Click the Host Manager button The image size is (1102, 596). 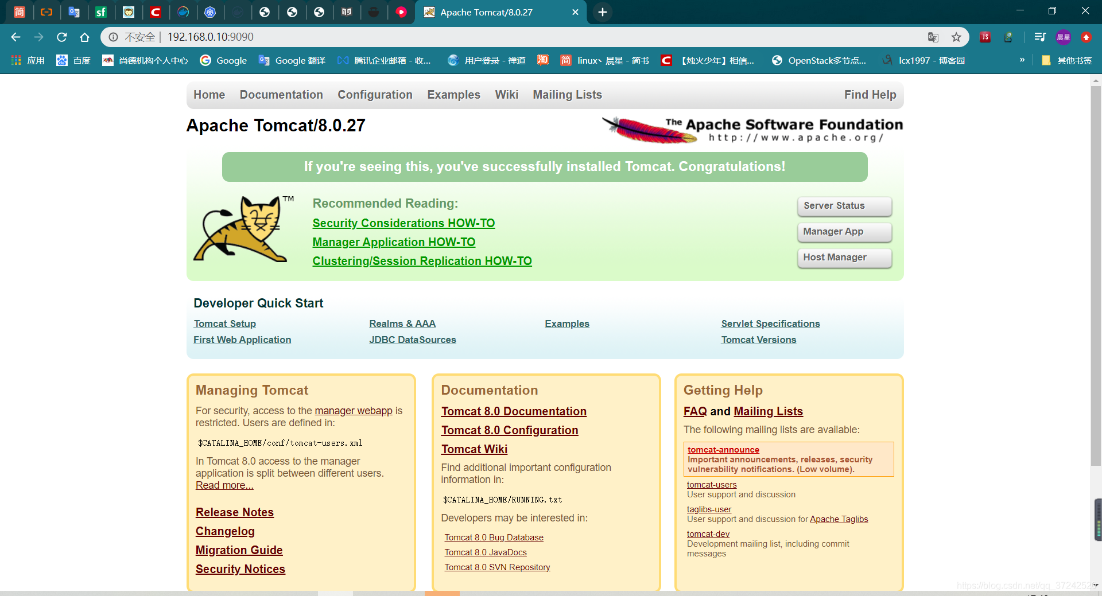point(844,258)
